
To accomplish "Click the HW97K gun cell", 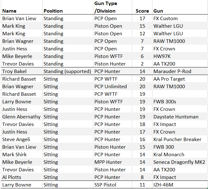I will tap(180, 56).
